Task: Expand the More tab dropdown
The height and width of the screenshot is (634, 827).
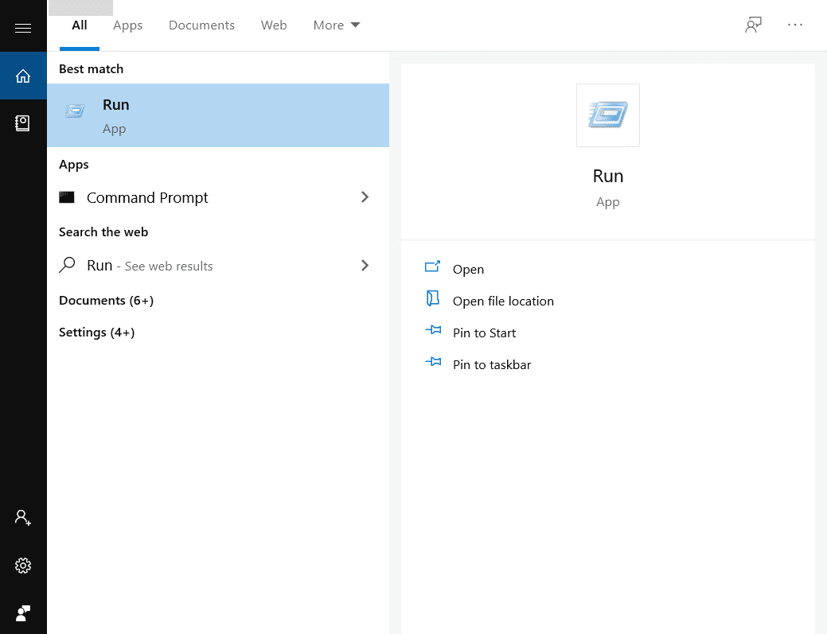Action: [x=336, y=25]
